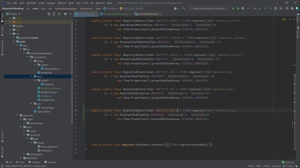
Task: Collapse the block package in tree
Action: click(31, 61)
